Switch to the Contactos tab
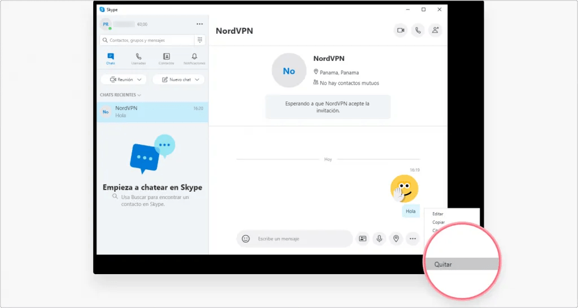This screenshot has width=578, height=308. pyautogui.click(x=167, y=59)
